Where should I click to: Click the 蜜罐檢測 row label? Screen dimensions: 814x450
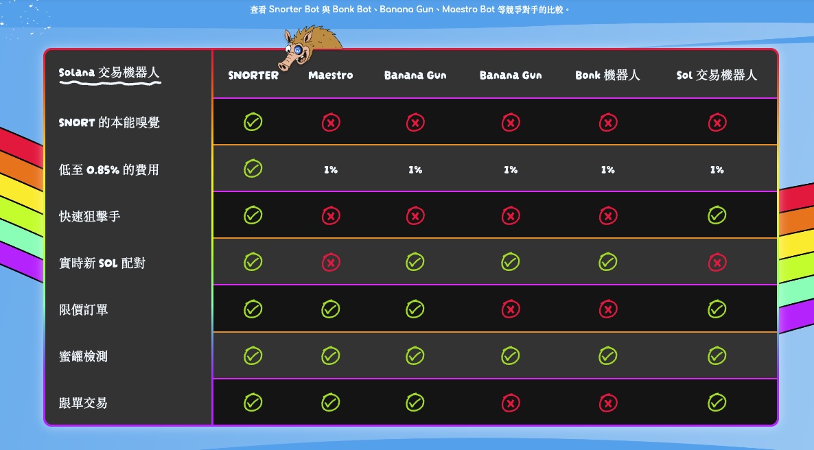pos(83,357)
